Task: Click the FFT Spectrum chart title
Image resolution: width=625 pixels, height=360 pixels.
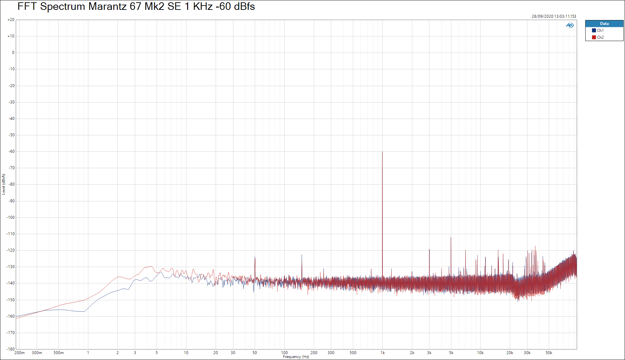Action: pyautogui.click(x=136, y=7)
